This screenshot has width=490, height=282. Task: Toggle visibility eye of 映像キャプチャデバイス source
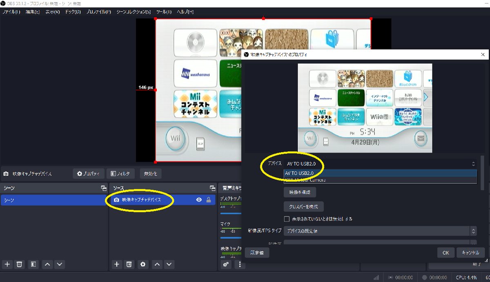[x=199, y=200]
